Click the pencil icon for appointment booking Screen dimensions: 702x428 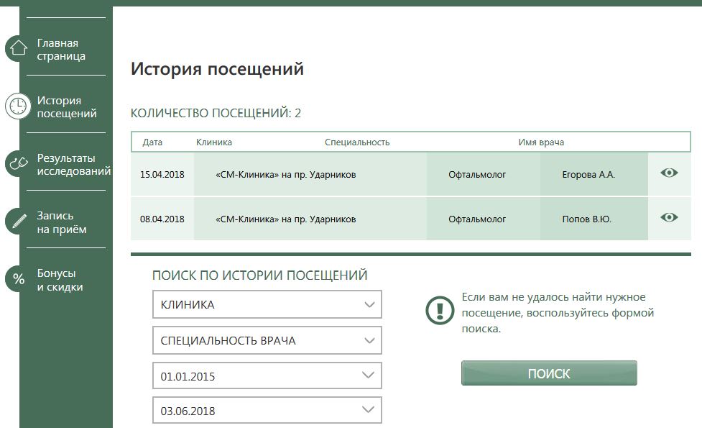coord(18,222)
